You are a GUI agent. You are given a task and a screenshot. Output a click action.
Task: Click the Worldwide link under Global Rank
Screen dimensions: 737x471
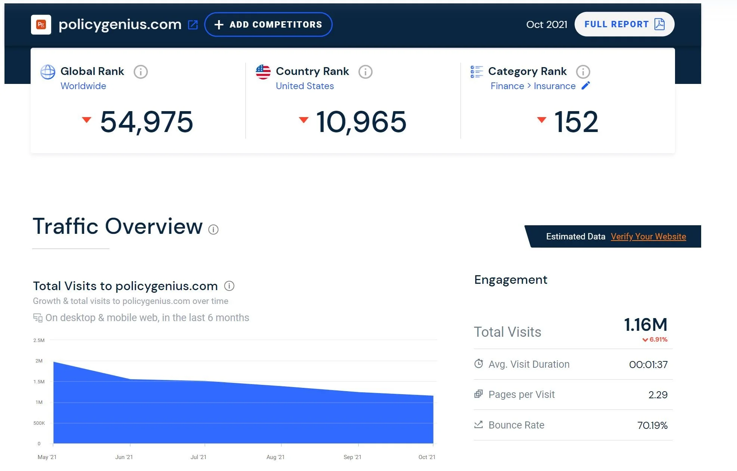point(83,86)
